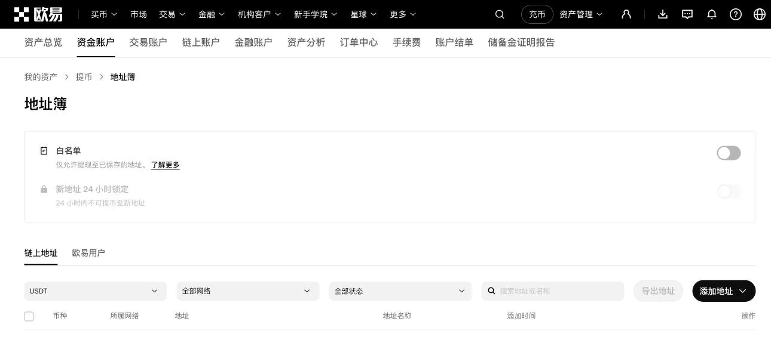This screenshot has width=771, height=340.
Task: Check the select-all checkbox in table header
Action: (x=29, y=316)
